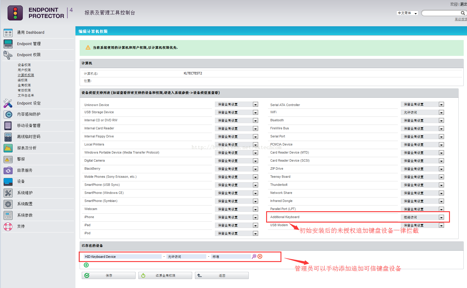467x288 pixels.
Task: Open the Endpoint 设定 tools icon
Action: 8,103
